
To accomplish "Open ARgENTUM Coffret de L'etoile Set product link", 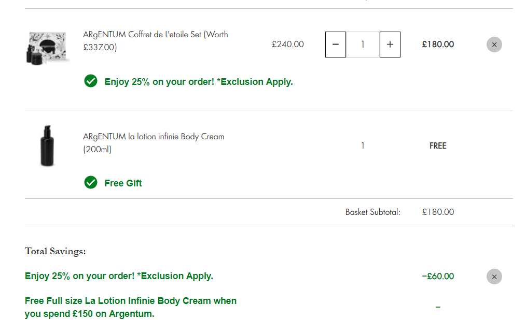I will tap(155, 41).
